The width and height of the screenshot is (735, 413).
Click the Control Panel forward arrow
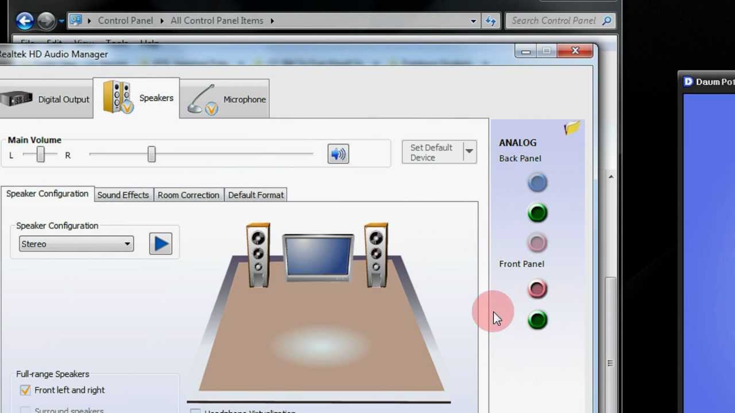coord(46,21)
